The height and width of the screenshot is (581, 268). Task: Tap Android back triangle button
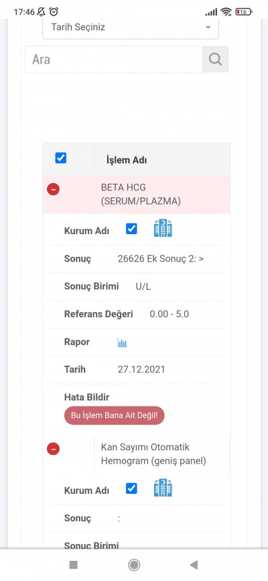[193, 565]
